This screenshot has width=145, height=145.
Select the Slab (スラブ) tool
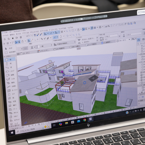(x=10, y=71)
